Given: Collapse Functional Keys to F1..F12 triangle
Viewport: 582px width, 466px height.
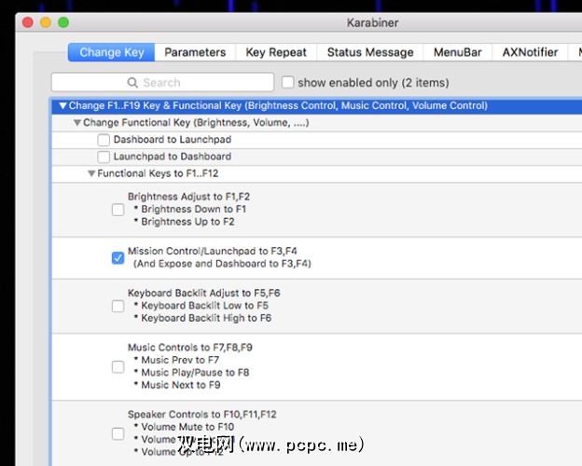Looking at the screenshot, I should pyautogui.click(x=91, y=173).
